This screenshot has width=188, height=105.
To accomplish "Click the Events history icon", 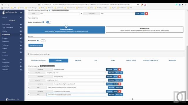I will 21,49.
